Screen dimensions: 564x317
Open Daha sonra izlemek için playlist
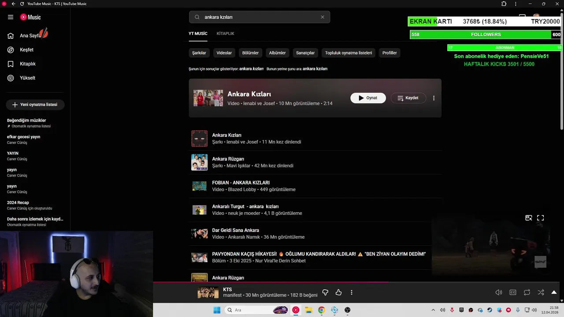pyautogui.click(x=35, y=221)
